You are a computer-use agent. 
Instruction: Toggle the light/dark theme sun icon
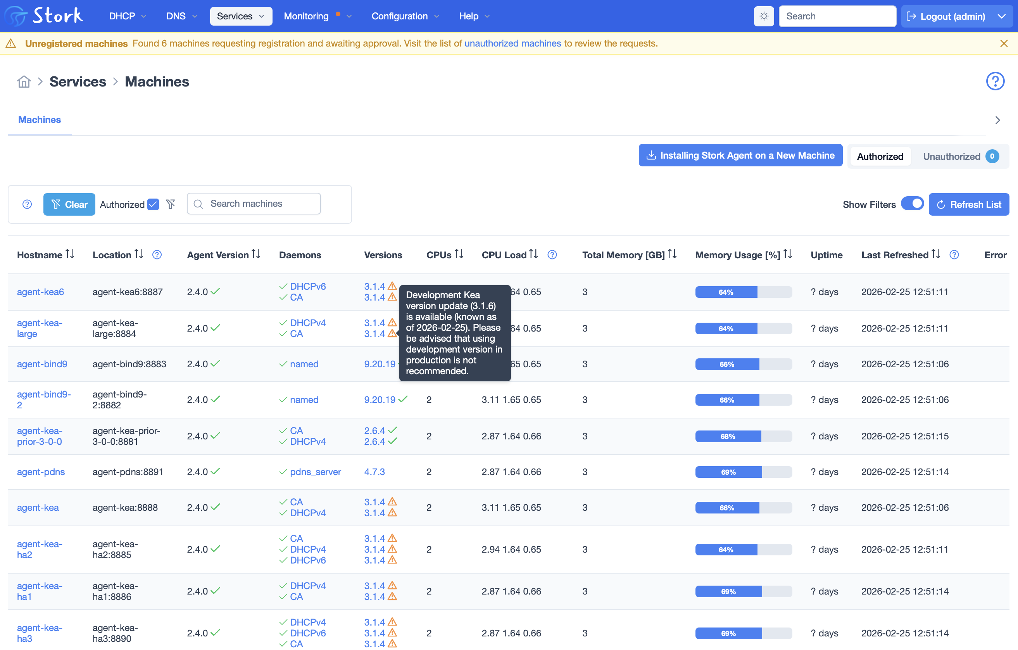tap(764, 16)
